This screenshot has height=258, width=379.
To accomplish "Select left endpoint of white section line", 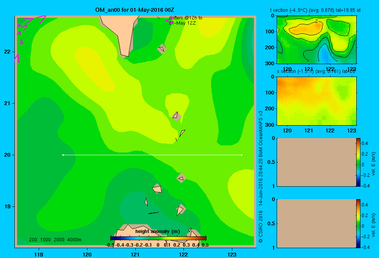I will point(63,155).
